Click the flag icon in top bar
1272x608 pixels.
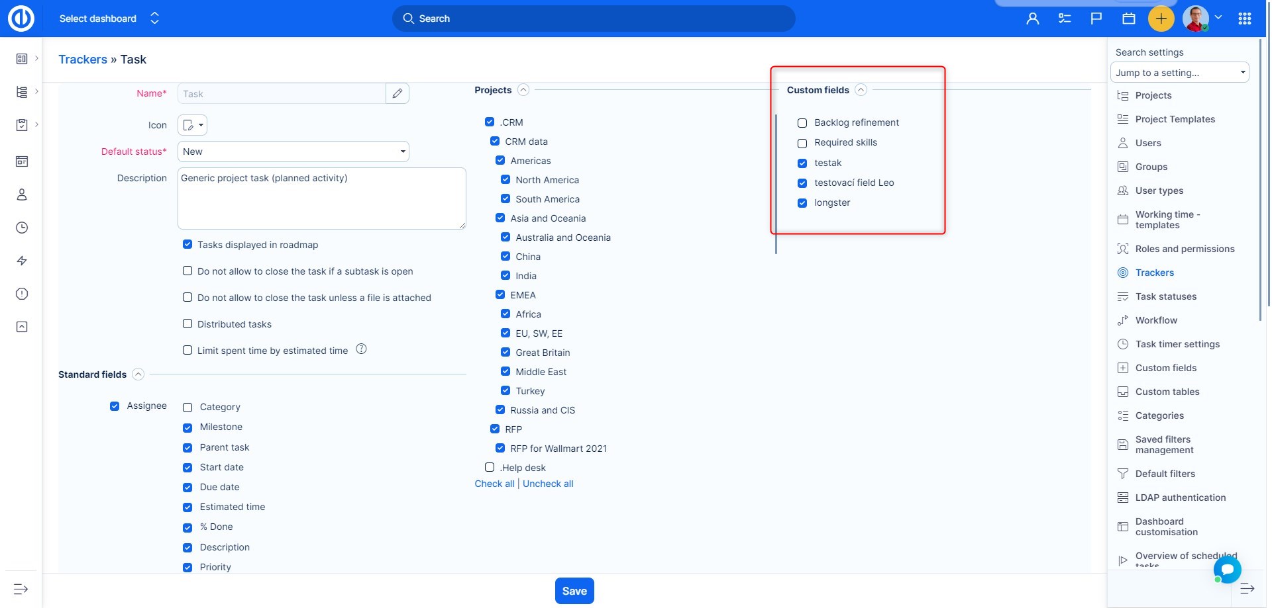coord(1096,19)
